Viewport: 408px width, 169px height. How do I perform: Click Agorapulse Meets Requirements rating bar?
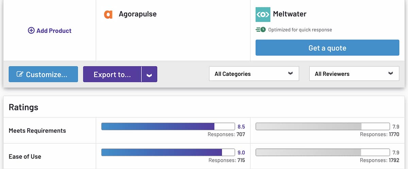pos(168,126)
